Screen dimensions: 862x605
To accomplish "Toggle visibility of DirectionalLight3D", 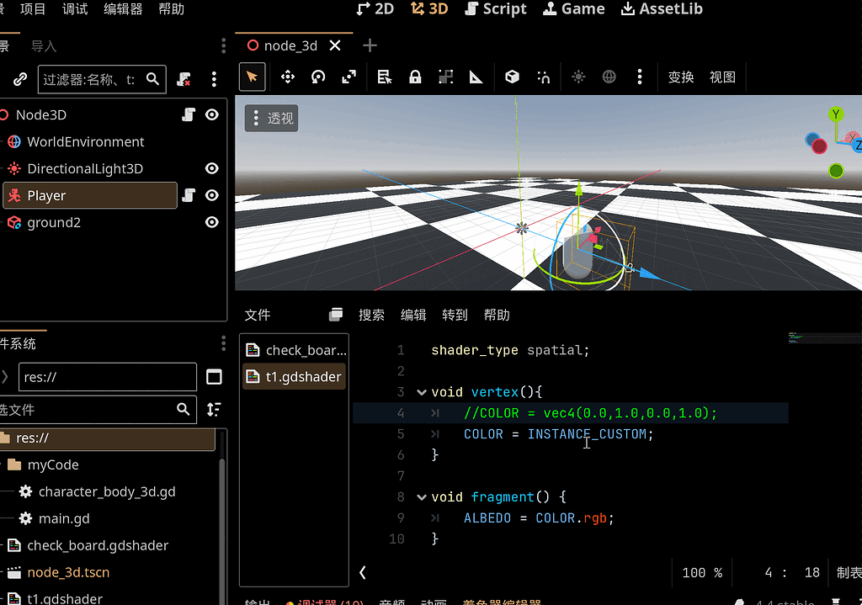I will click(x=212, y=168).
